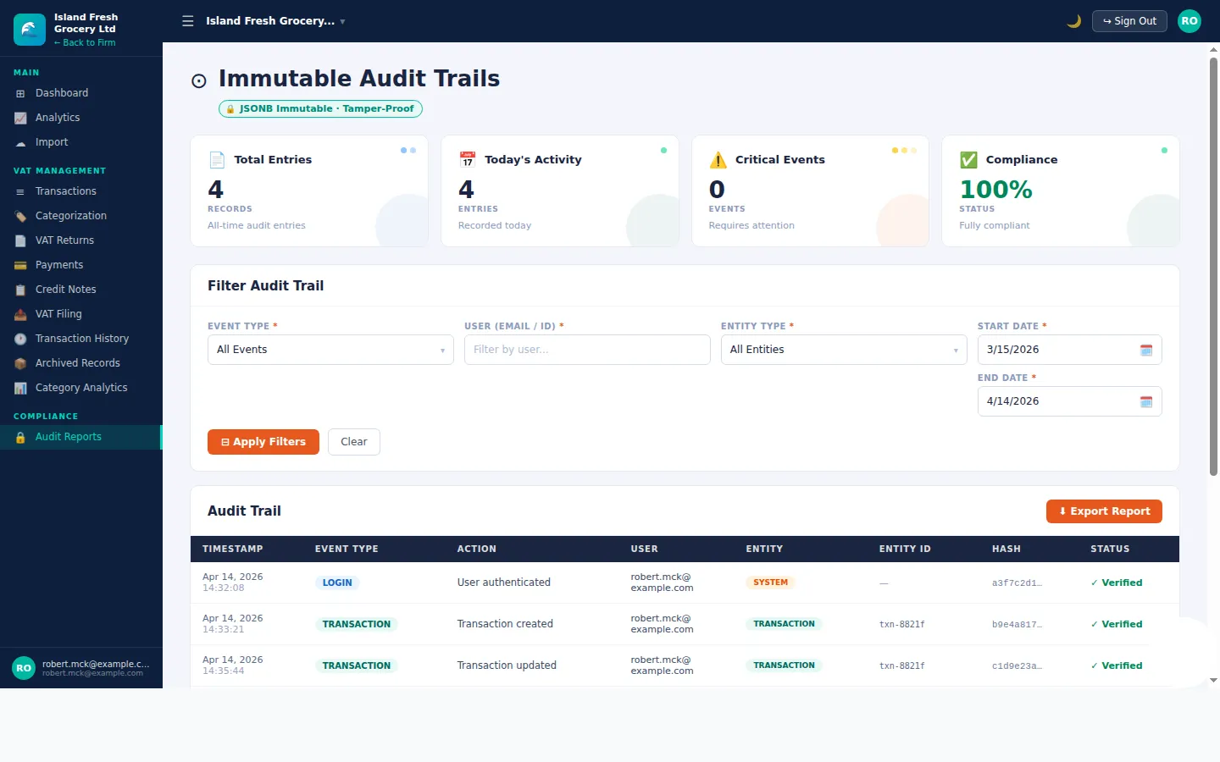This screenshot has width=1220, height=762.
Task: Go to Analytics page
Action: pyautogui.click(x=81, y=118)
